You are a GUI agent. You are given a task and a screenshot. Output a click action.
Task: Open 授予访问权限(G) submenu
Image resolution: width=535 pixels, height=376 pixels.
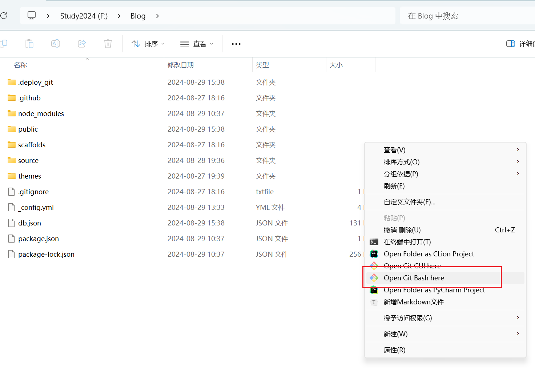coord(445,318)
